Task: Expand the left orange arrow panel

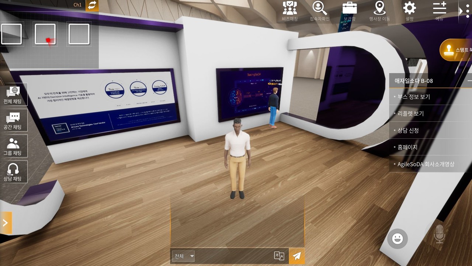Action: click(x=6, y=222)
